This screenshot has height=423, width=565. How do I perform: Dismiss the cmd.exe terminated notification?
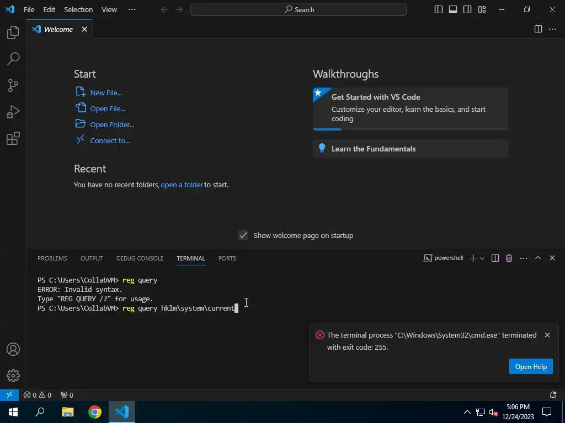click(x=547, y=335)
